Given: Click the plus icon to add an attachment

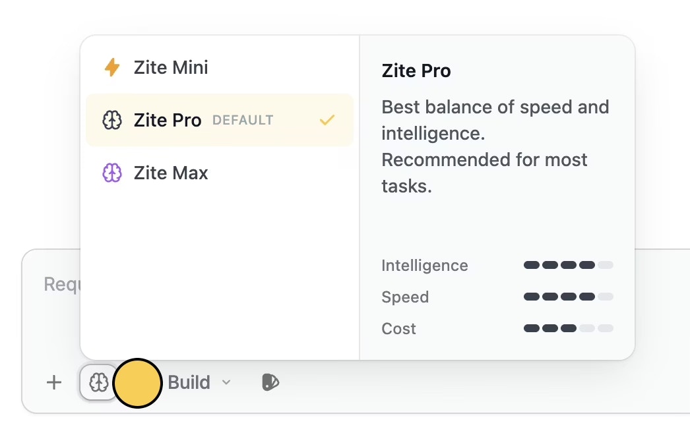Looking at the screenshot, I should (54, 382).
